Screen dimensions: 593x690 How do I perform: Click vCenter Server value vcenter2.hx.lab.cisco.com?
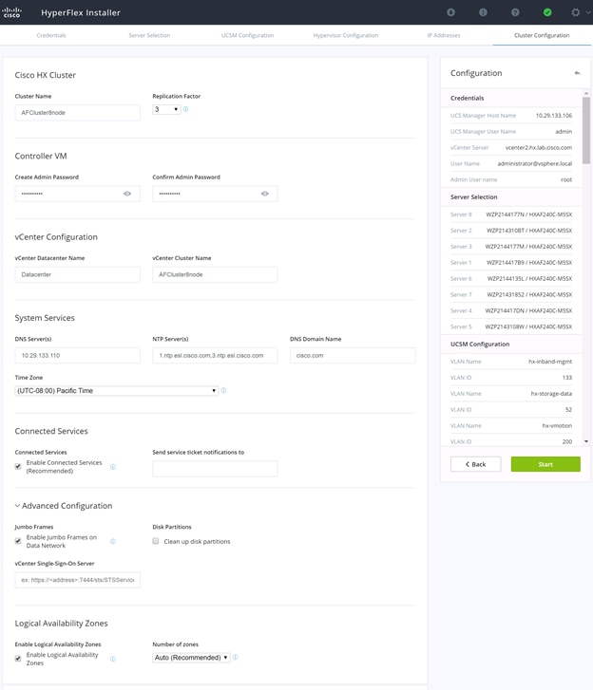pyautogui.click(x=539, y=147)
